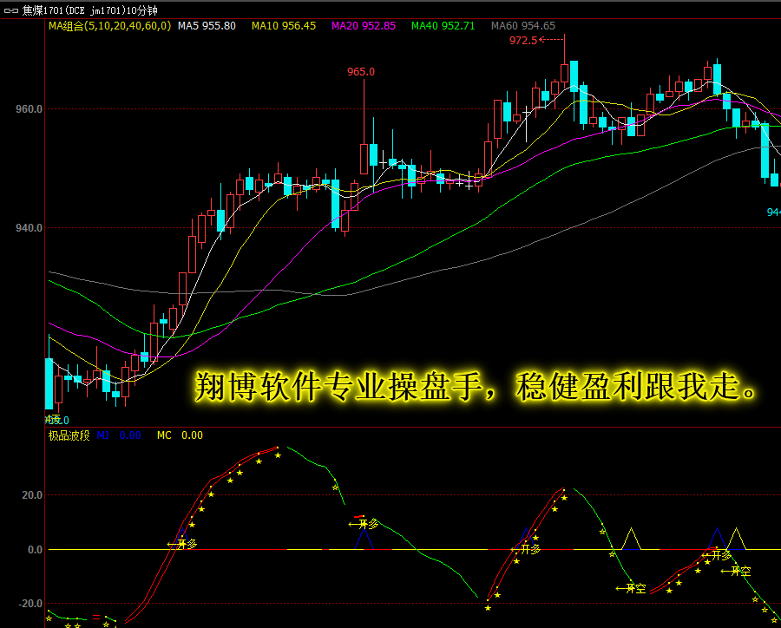Click the MA60 954.65 value

click(x=523, y=26)
